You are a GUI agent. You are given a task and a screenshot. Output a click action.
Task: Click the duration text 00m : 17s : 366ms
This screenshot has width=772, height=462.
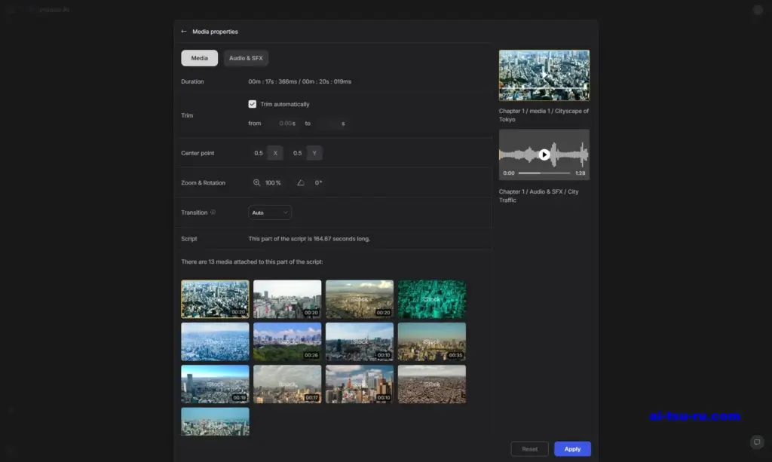pyautogui.click(x=272, y=81)
